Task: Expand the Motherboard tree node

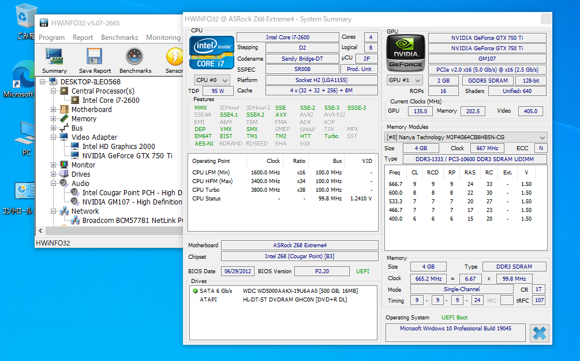Action: (54, 110)
